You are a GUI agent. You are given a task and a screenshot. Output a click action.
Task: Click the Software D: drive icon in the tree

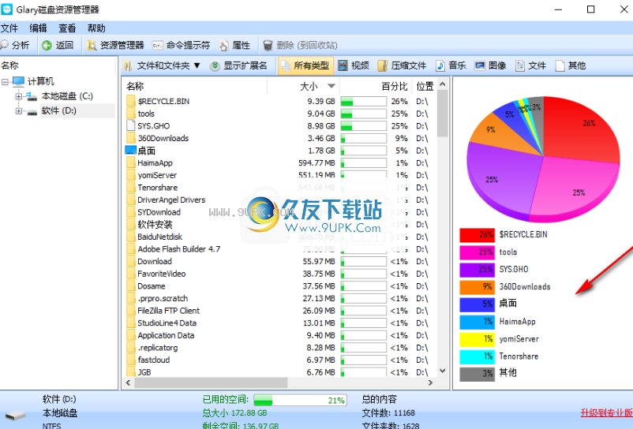point(32,112)
